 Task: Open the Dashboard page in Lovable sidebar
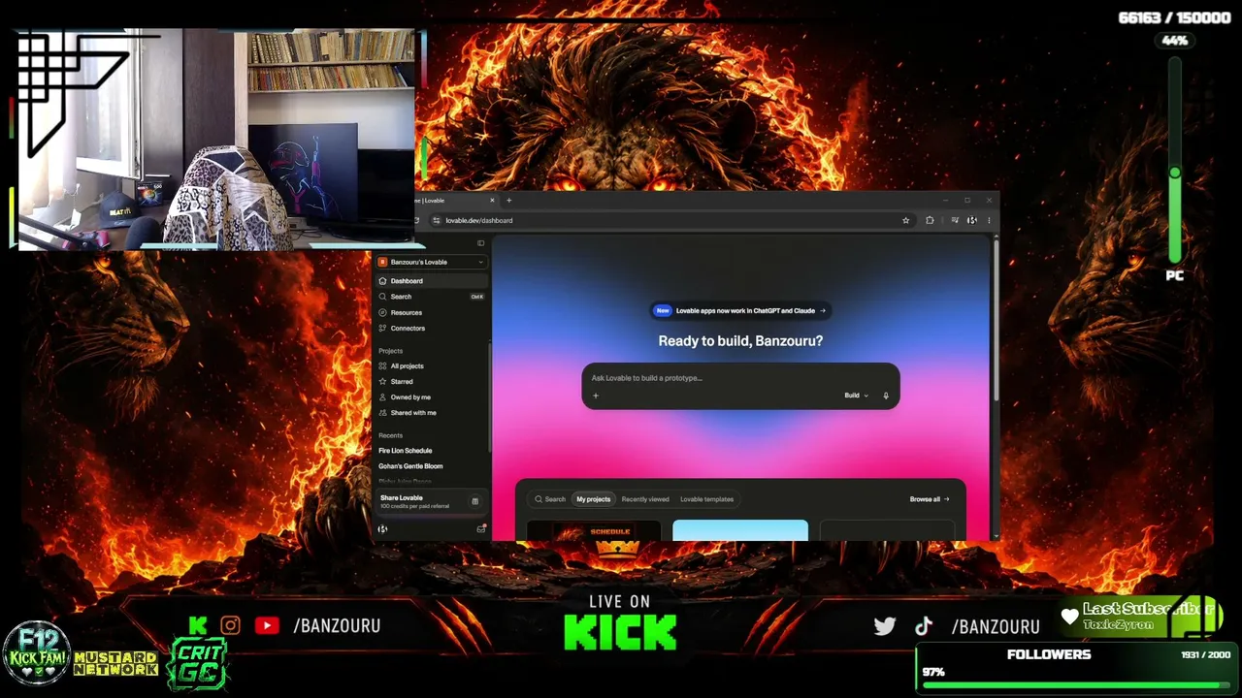(431, 281)
